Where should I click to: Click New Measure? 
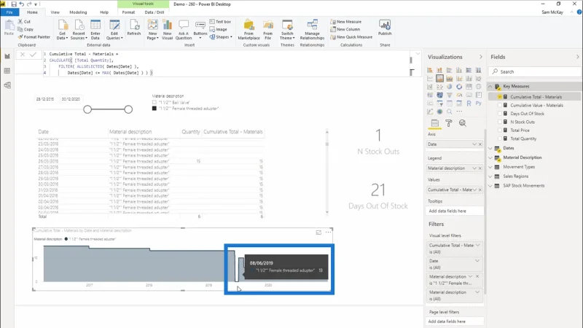click(345, 22)
